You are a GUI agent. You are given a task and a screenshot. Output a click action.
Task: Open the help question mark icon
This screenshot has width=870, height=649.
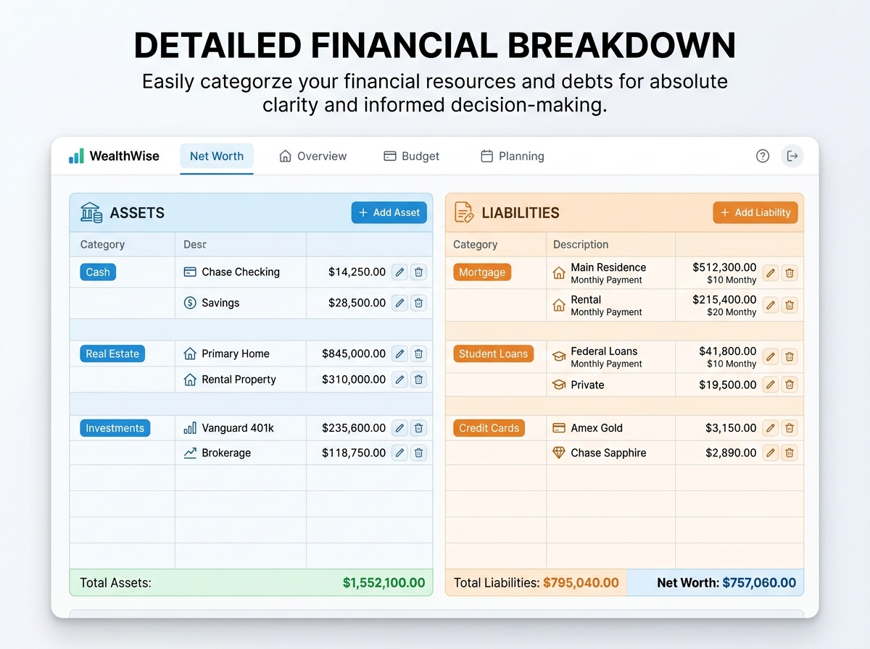point(762,156)
